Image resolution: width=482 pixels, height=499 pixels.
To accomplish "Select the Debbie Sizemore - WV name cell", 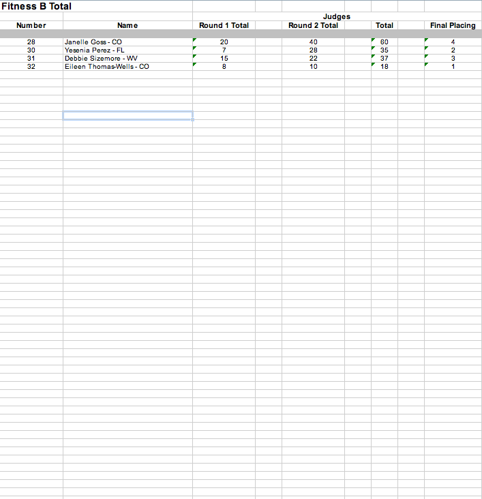I will click(x=101, y=59).
